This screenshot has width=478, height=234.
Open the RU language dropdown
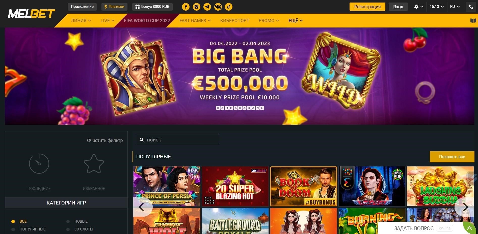455,7
